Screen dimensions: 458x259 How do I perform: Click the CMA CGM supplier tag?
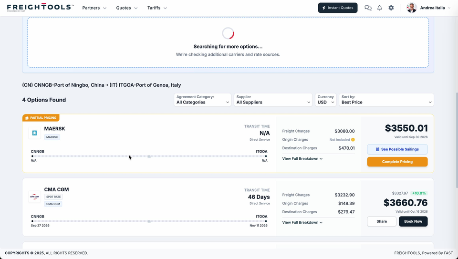(x=53, y=204)
